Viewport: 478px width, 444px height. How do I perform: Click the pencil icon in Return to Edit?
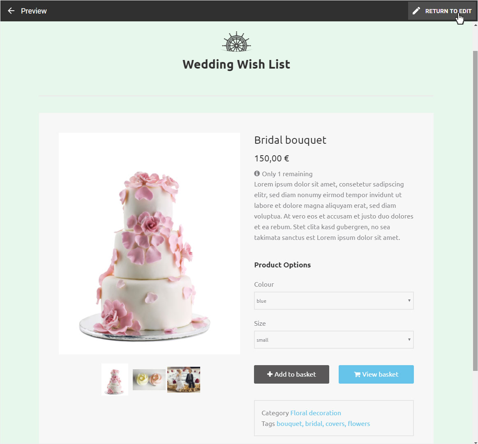click(x=416, y=11)
